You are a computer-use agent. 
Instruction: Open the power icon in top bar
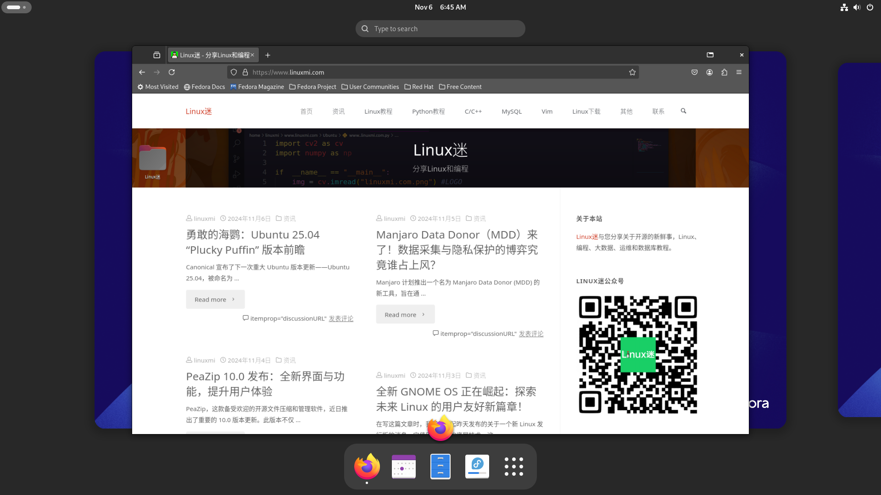point(870,7)
